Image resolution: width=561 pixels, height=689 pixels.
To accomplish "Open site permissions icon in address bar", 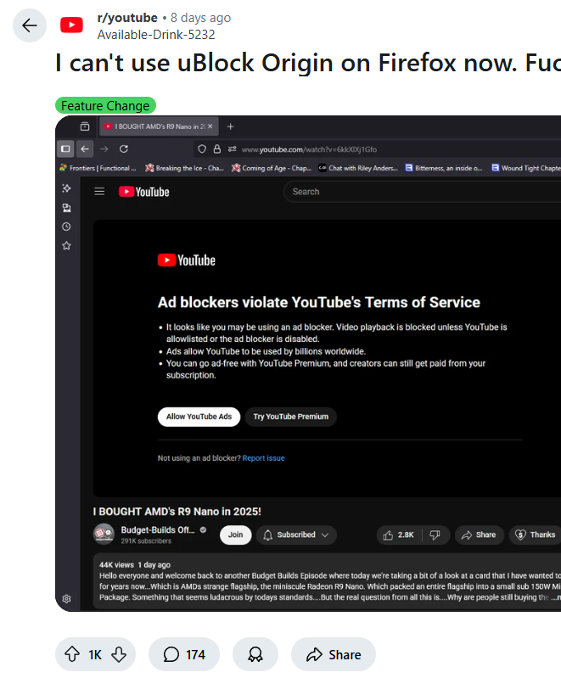I will tap(233, 149).
